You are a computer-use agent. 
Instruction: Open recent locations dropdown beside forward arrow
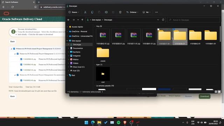78,20
